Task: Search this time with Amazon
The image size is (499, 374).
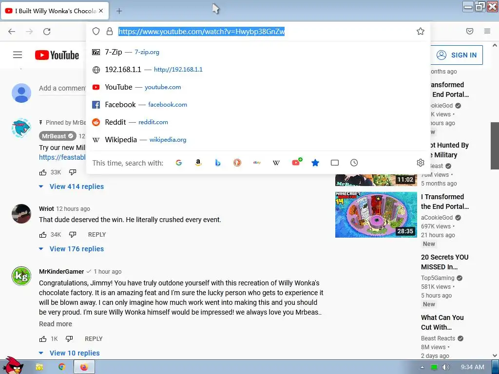Action: tap(198, 163)
